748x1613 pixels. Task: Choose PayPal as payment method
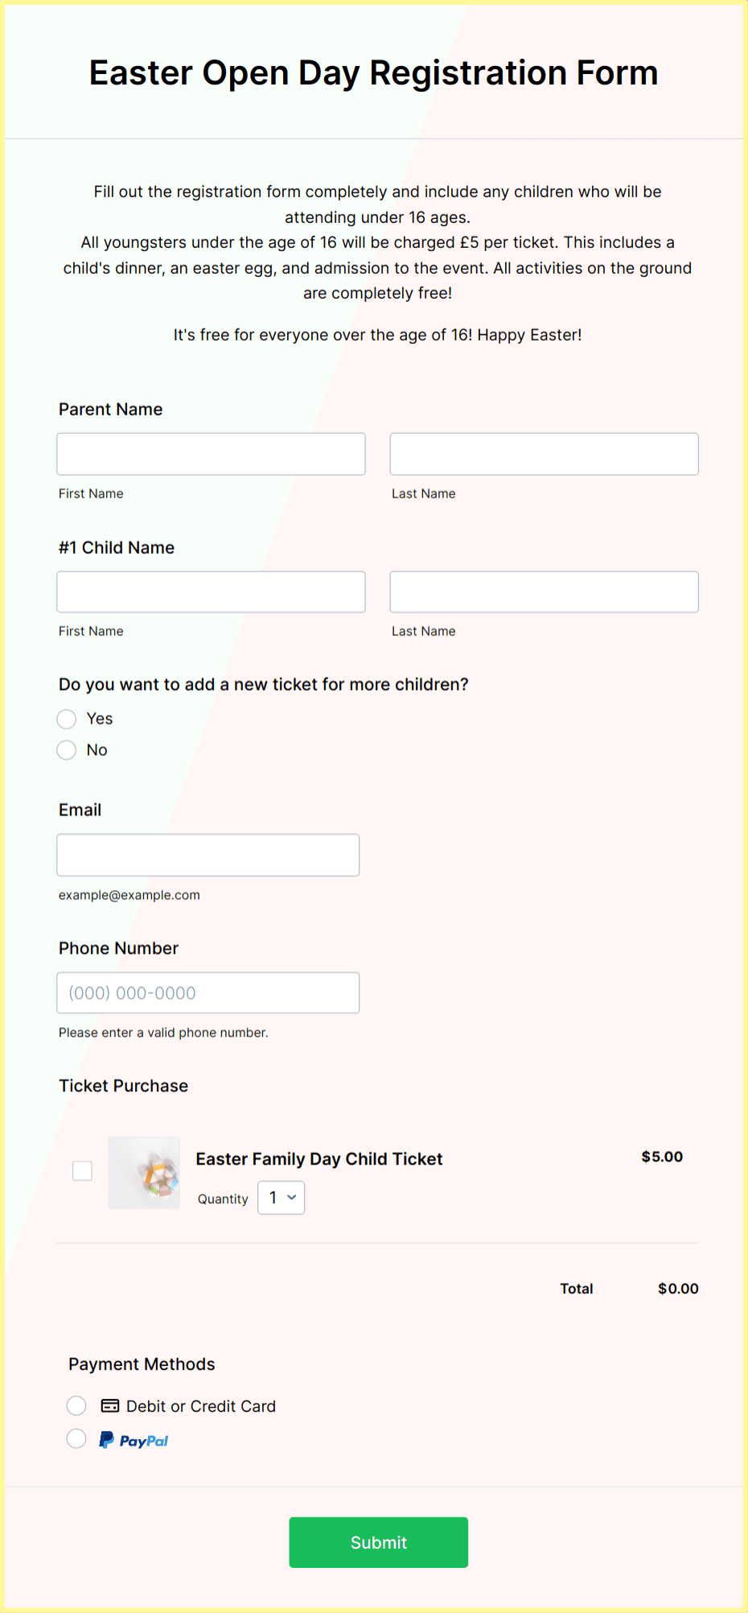[x=76, y=1438]
